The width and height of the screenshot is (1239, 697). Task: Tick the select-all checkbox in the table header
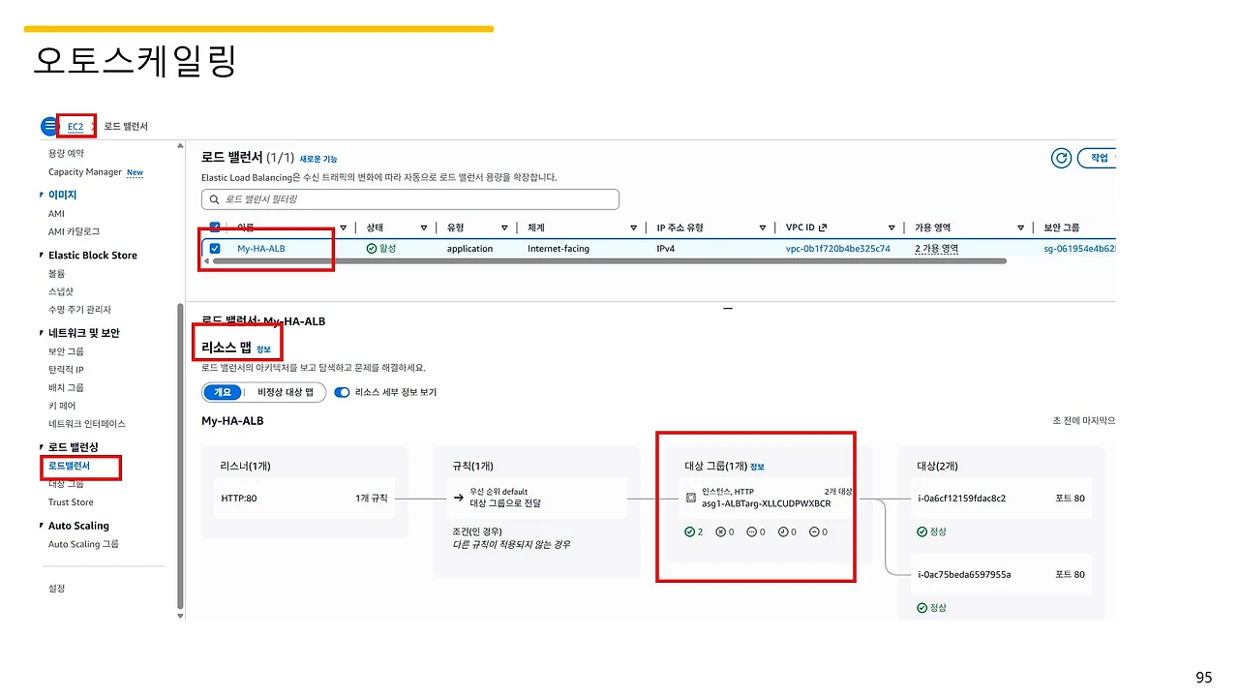pyautogui.click(x=215, y=227)
